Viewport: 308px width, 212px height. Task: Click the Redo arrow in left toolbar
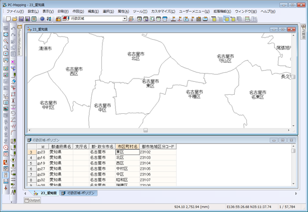pyautogui.click(x=13, y=35)
